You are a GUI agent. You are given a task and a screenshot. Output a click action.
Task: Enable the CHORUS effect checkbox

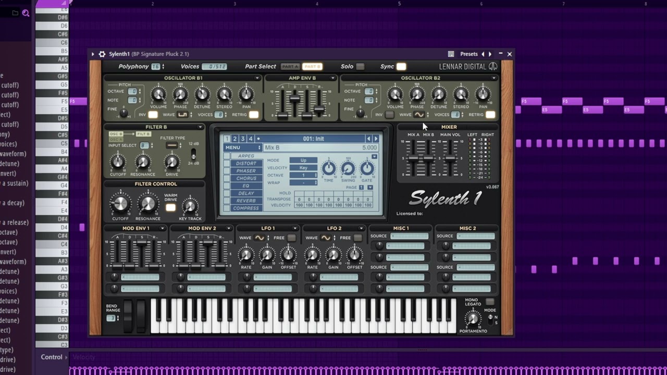click(227, 178)
